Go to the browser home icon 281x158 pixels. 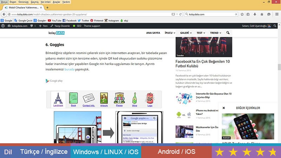tap(262, 14)
